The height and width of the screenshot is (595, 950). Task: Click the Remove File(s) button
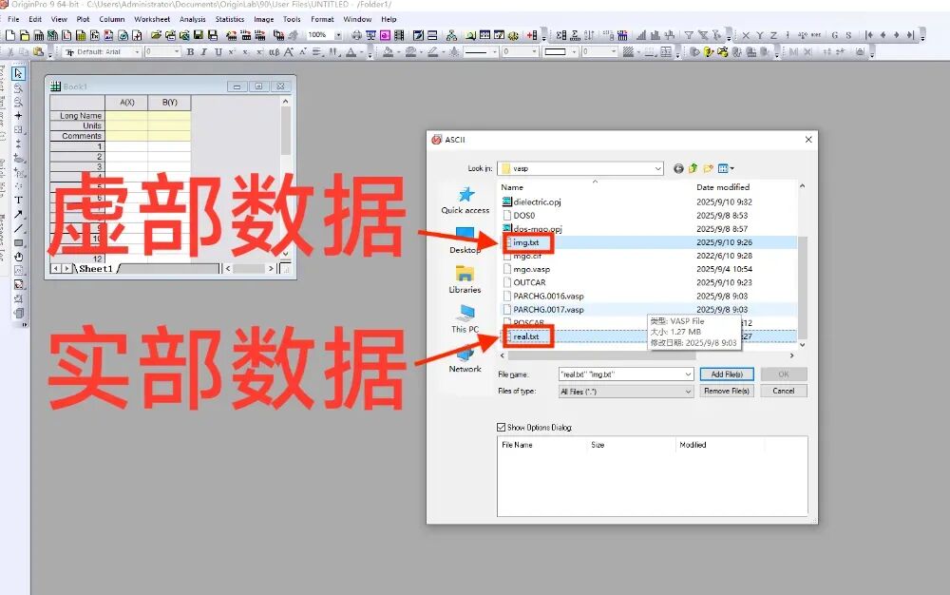pyautogui.click(x=727, y=391)
